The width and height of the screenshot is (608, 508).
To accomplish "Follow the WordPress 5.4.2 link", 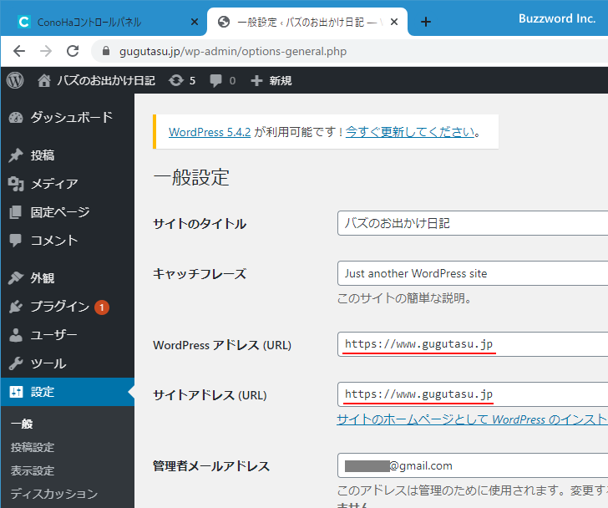I will click(x=210, y=132).
